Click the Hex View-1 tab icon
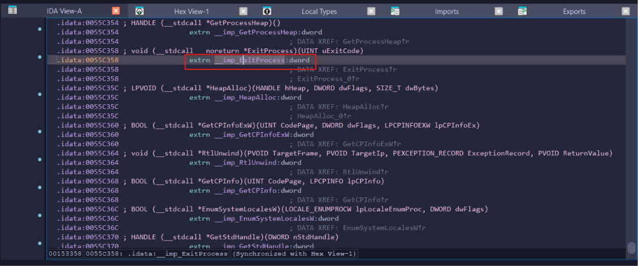This screenshot has width=638, height=266. point(140,11)
